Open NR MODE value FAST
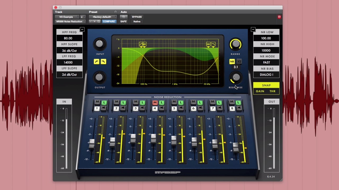This screenshot has height=190, width=339. pyautogui.click(x=266, y=63)
